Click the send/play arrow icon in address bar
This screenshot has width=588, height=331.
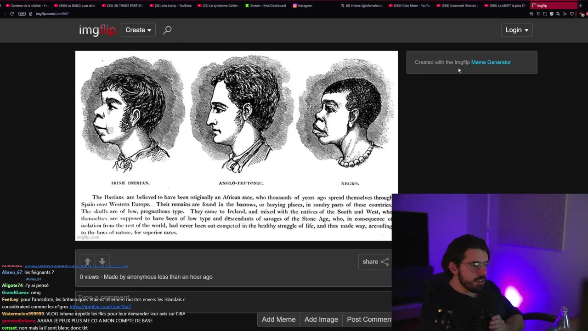click(x=565, y=14)
